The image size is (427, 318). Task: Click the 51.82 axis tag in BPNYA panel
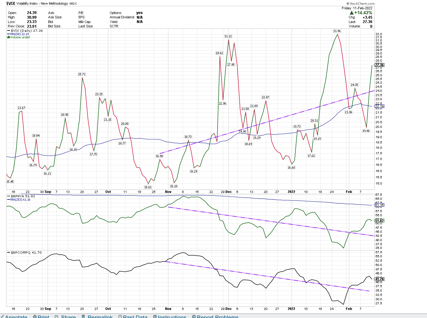(x=380, y=221)
